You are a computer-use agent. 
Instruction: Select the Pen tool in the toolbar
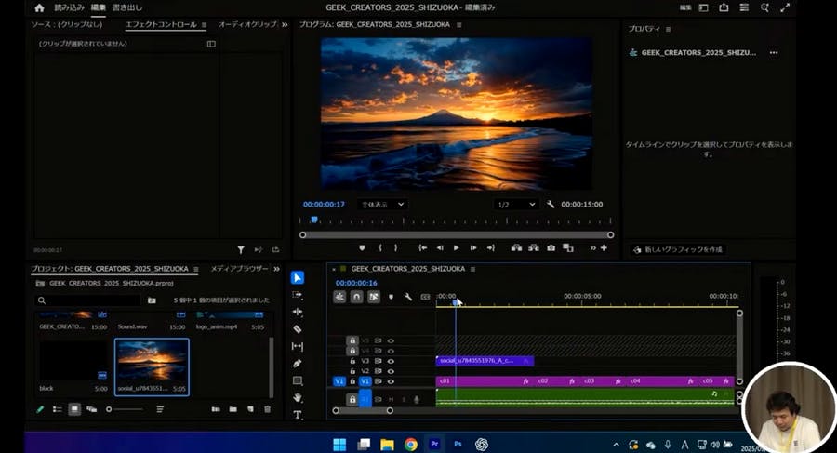298,364
